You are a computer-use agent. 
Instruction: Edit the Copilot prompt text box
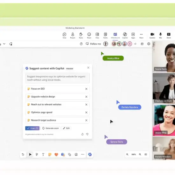pyautogui.click(x=57, y=78)
